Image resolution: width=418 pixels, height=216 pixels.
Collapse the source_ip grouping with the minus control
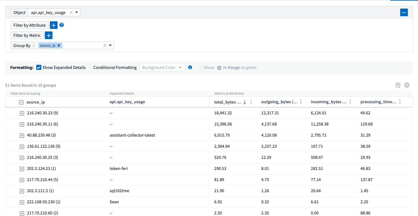(21, 102)
